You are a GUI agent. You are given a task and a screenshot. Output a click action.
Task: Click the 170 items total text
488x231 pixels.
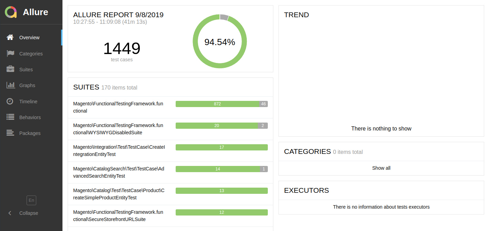(119, 88)
